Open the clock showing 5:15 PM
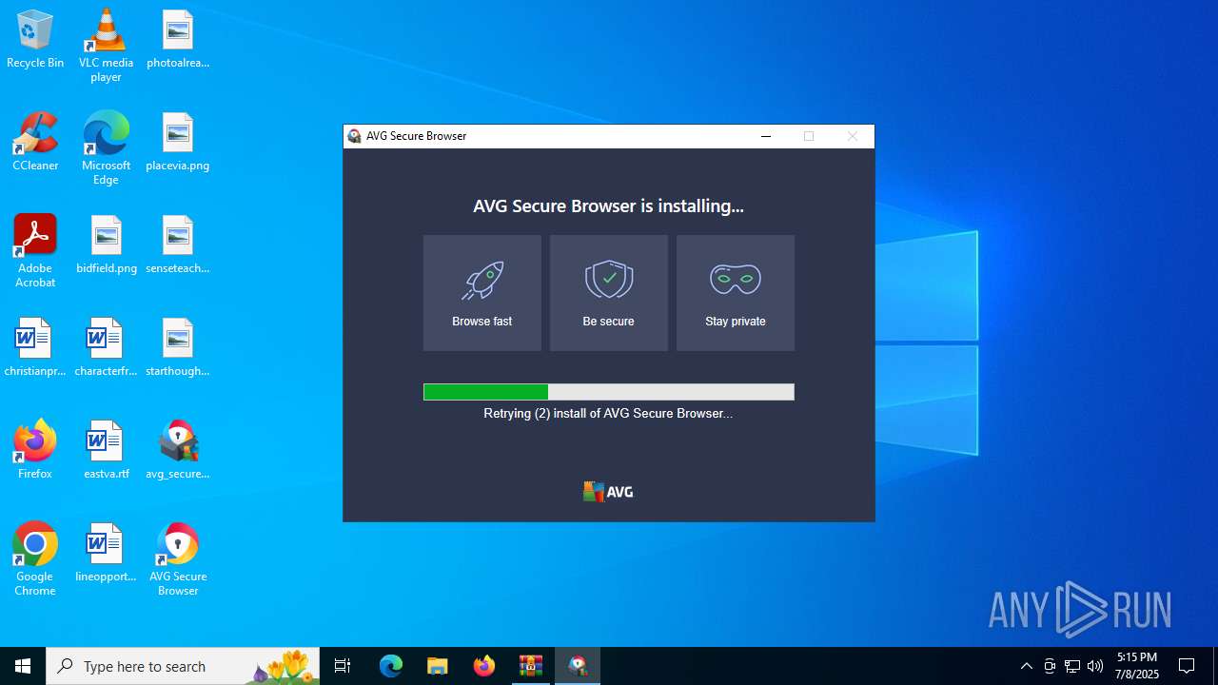This screenshot has height=685, width=1218. click(x=1137, y=666)
